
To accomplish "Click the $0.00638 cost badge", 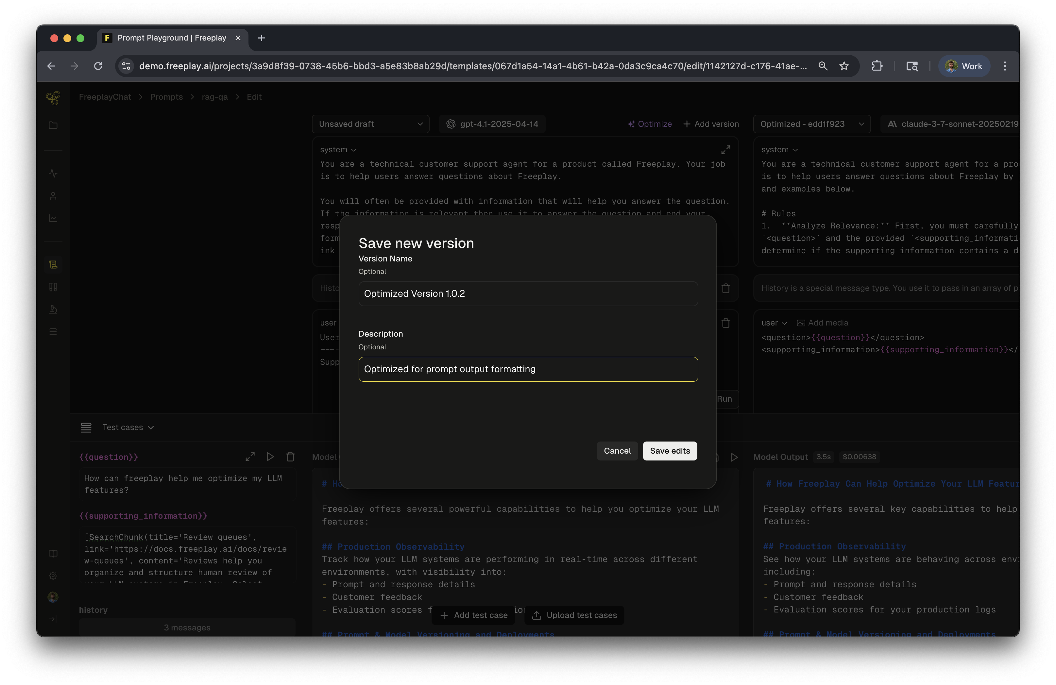I will click(x=860, y=457).
